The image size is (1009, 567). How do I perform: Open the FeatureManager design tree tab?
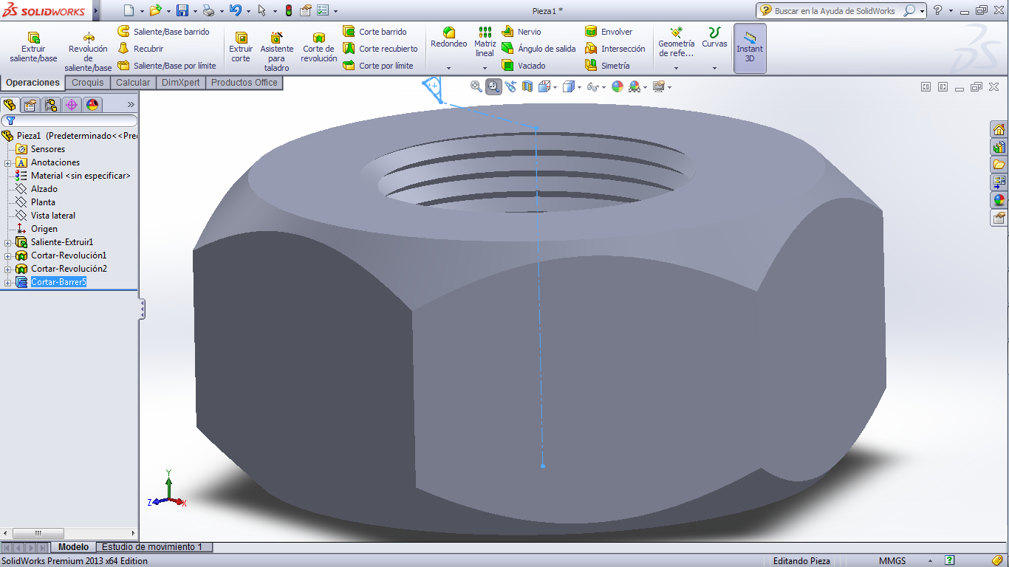click(10, 105)
